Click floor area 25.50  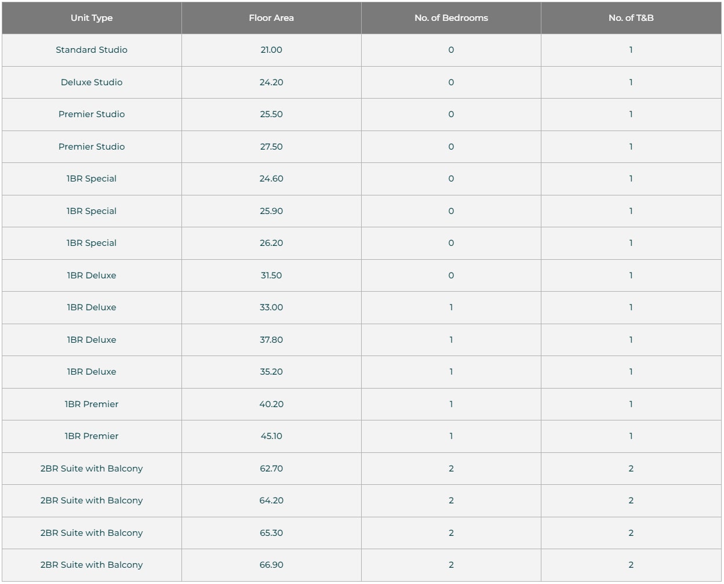tap(271, 114)
